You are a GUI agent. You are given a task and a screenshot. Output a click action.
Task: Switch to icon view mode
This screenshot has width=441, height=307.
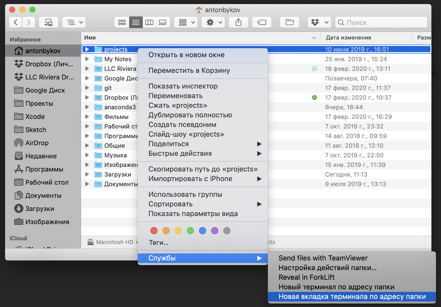(122, 22)
